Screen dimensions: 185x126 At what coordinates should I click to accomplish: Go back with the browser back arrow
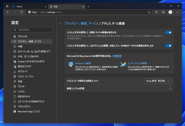point(8,12)
